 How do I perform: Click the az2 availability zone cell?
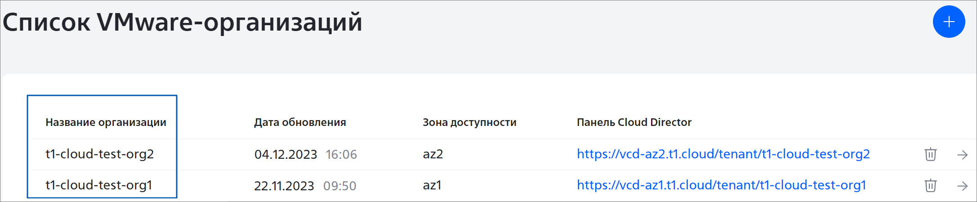(433, 154)
